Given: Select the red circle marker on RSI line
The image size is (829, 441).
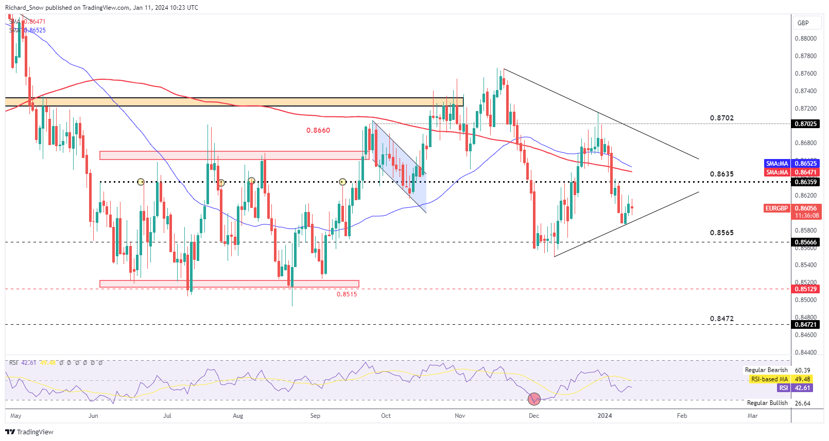Looking at the screenshot, I should tap(534, 398).
